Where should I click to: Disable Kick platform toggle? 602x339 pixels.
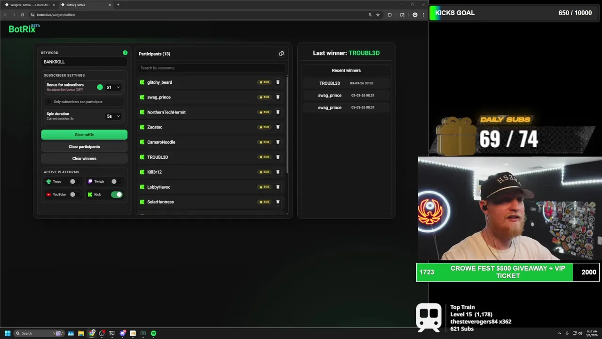pos(117,194)
